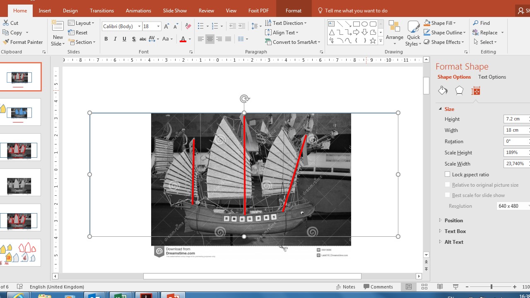This screenshot has height=298, width=530.
Task: Apply Text Shadow effect
Action: point(133,39)
